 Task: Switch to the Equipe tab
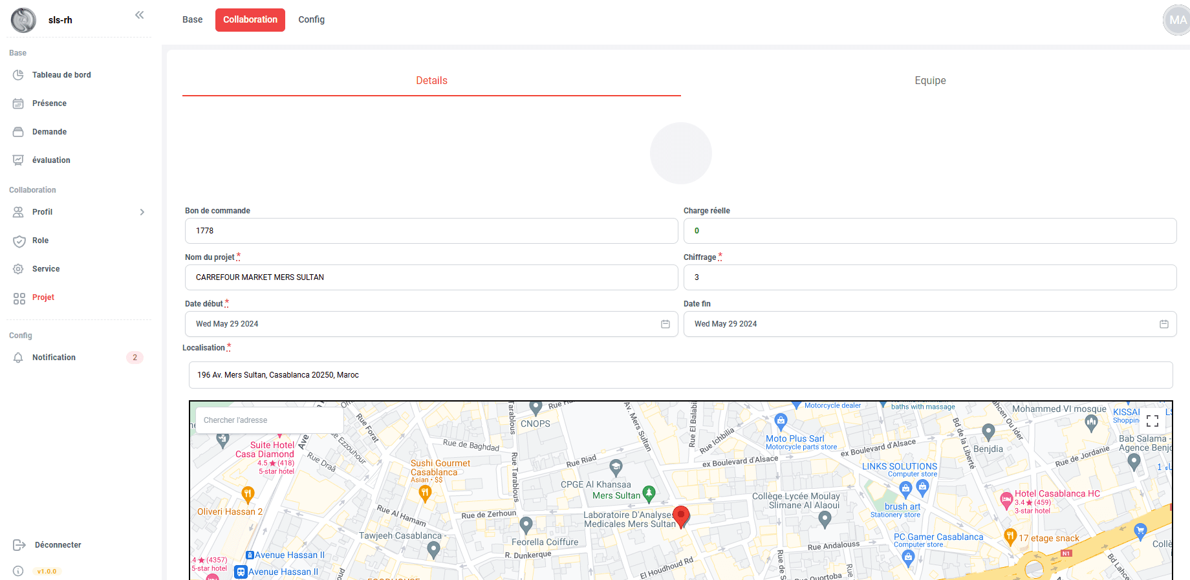click(930, 81)
